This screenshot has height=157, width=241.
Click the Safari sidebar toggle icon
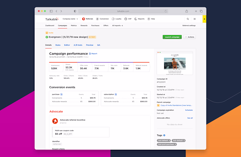pyautogui.click(x=51, y=11)
